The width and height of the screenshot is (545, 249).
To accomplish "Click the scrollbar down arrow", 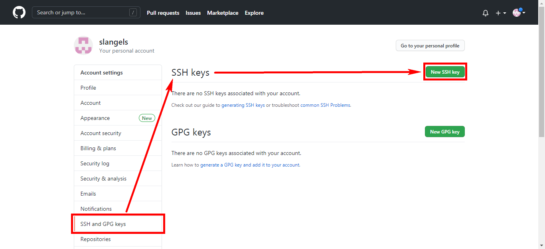I will click(x=541, y=245).
